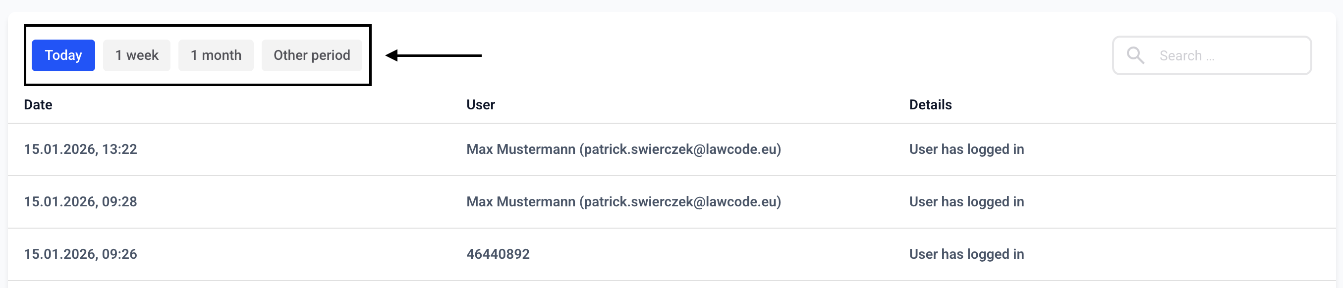Click the magnifier search icon
Image resolution: width=1343 pixels, height=288 pixels.
(x=1135, y=55)
